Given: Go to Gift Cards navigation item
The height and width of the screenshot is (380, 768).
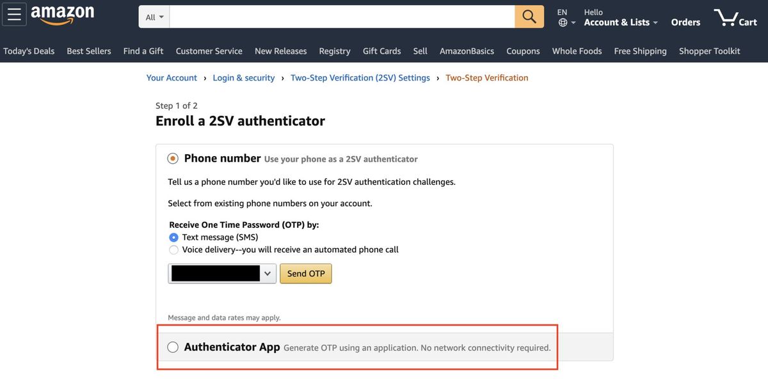Looking at the screenshot, I should tap(381, 51).
